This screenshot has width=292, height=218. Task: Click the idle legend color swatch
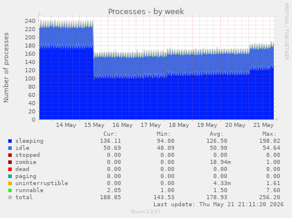(x=10, y=148)
